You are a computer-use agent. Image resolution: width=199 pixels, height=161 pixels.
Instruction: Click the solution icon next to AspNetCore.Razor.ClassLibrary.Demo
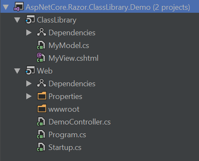click(x=19, y=7)
